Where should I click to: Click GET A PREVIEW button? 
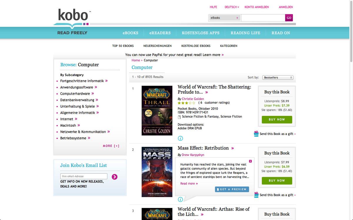232,189
